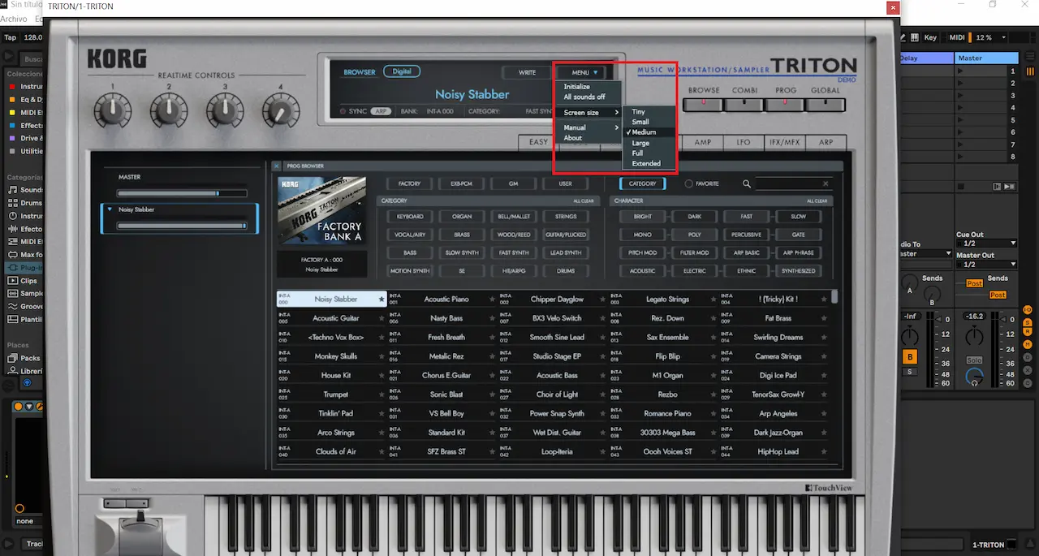Launch Master scene 1 play triangle
Screen dimensions: 1039x556
pos(961,71)
